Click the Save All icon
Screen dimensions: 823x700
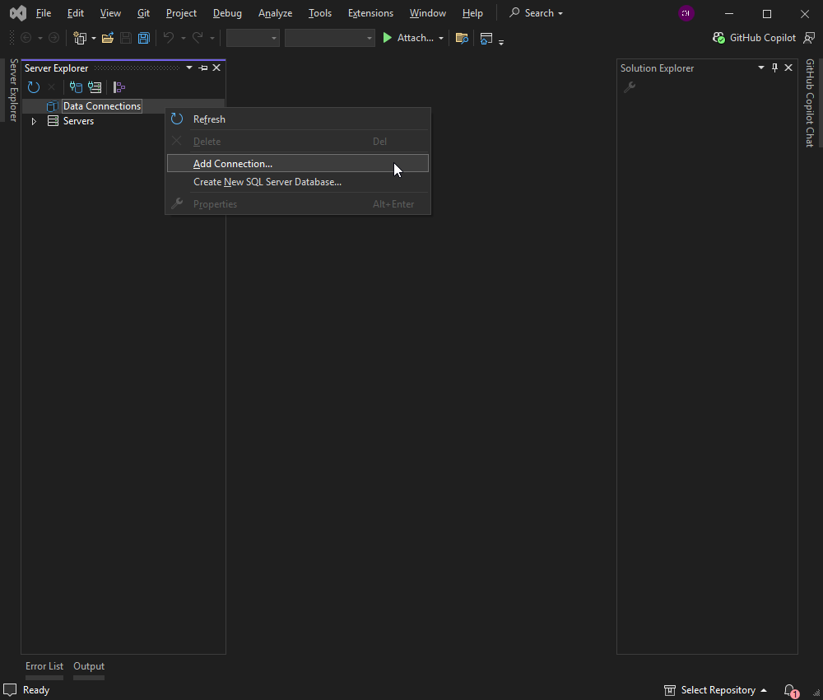(144, 38)
